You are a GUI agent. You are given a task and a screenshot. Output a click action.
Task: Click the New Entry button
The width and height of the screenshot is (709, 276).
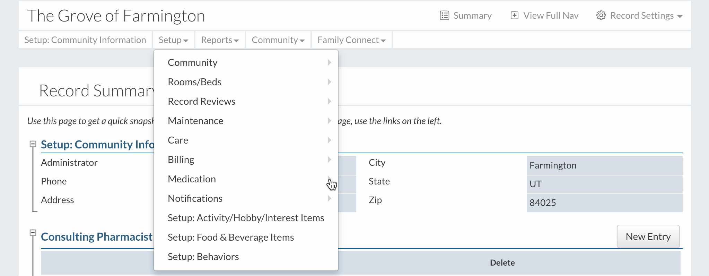click(648, 236)
